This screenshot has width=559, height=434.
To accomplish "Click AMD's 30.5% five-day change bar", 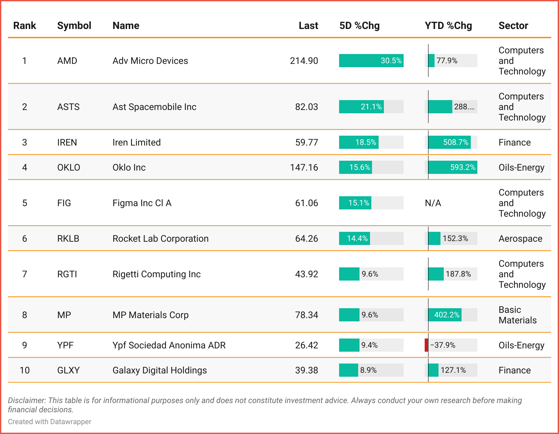I will click(x=371, y=61).
